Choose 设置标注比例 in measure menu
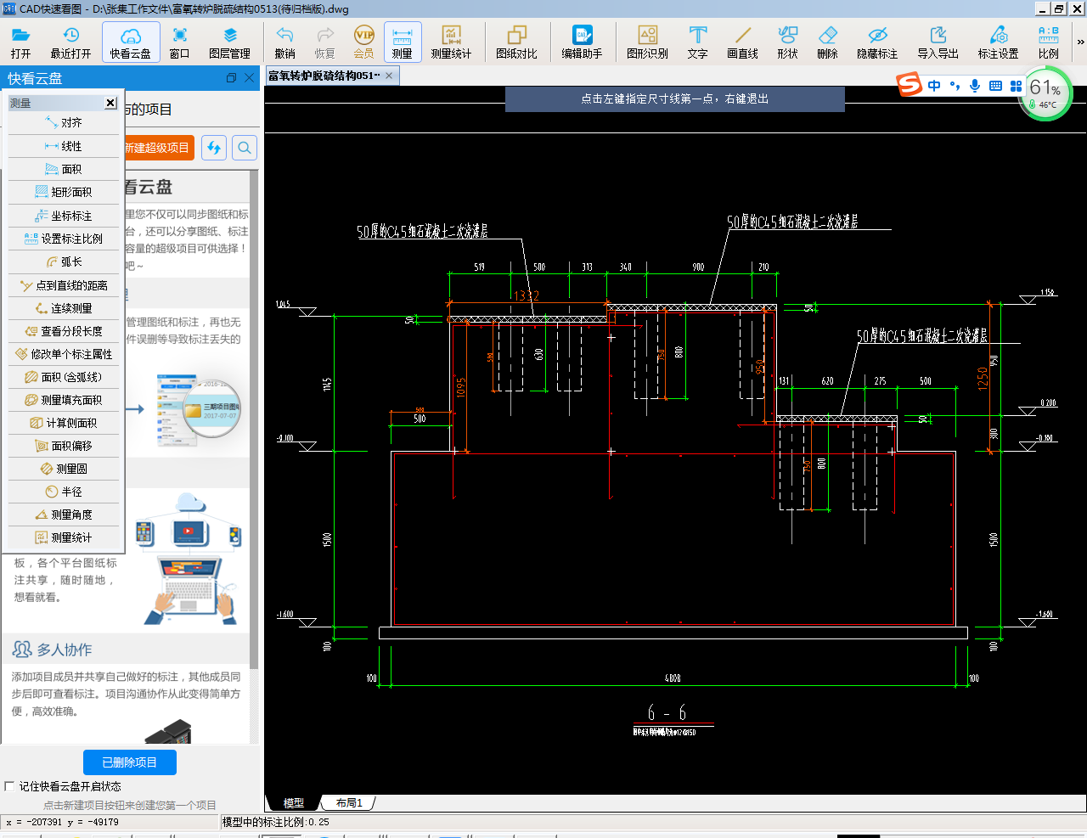The height and width of the screenshot is (838, 1087). pyautogui.click(x=65, y=239)
